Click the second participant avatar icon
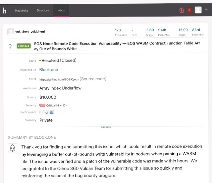212x183 pixels. click(47, 112)
